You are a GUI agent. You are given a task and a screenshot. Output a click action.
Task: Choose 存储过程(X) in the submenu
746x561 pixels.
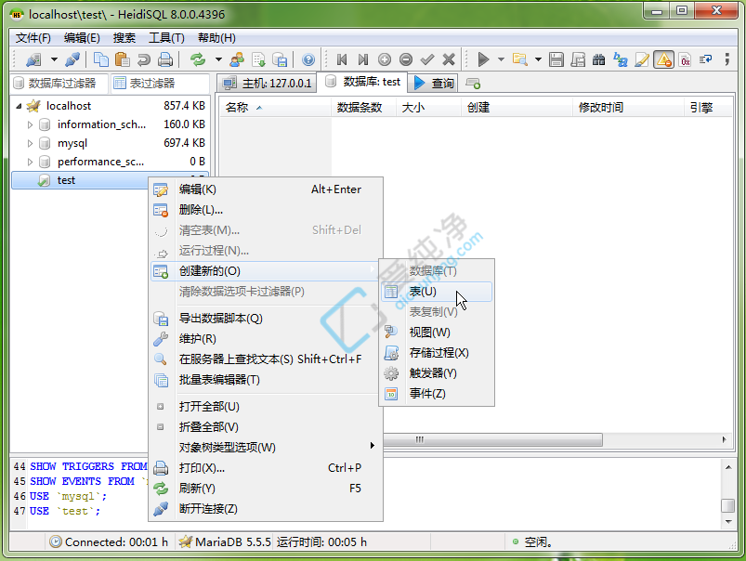(x=437, y=353)
